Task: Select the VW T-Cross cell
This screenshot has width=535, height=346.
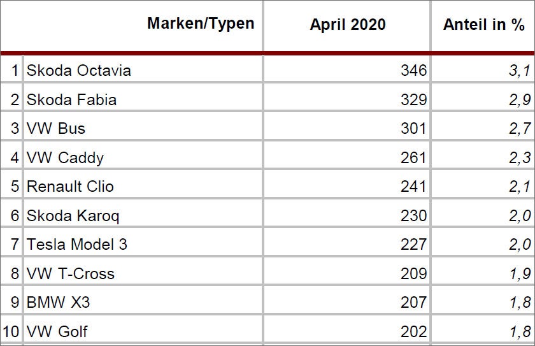Action: click(x=70, y=273)
